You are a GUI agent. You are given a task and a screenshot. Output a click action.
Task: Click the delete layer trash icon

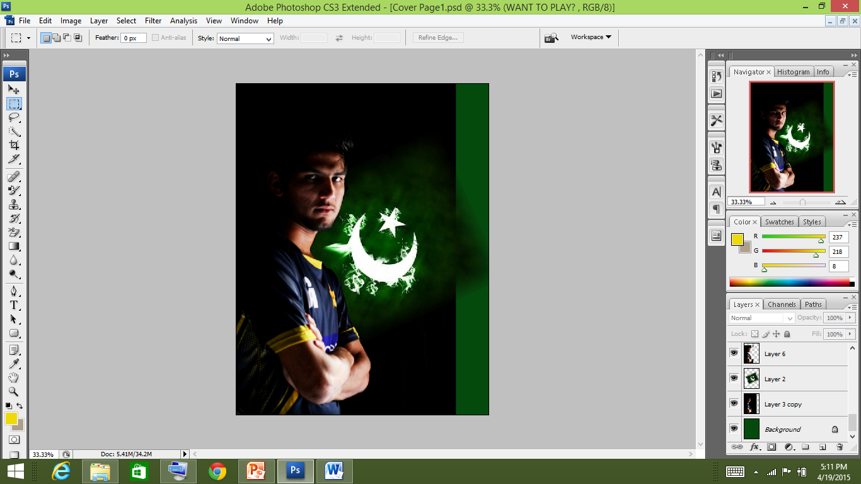pyautogui.click(x=840, y=447)
